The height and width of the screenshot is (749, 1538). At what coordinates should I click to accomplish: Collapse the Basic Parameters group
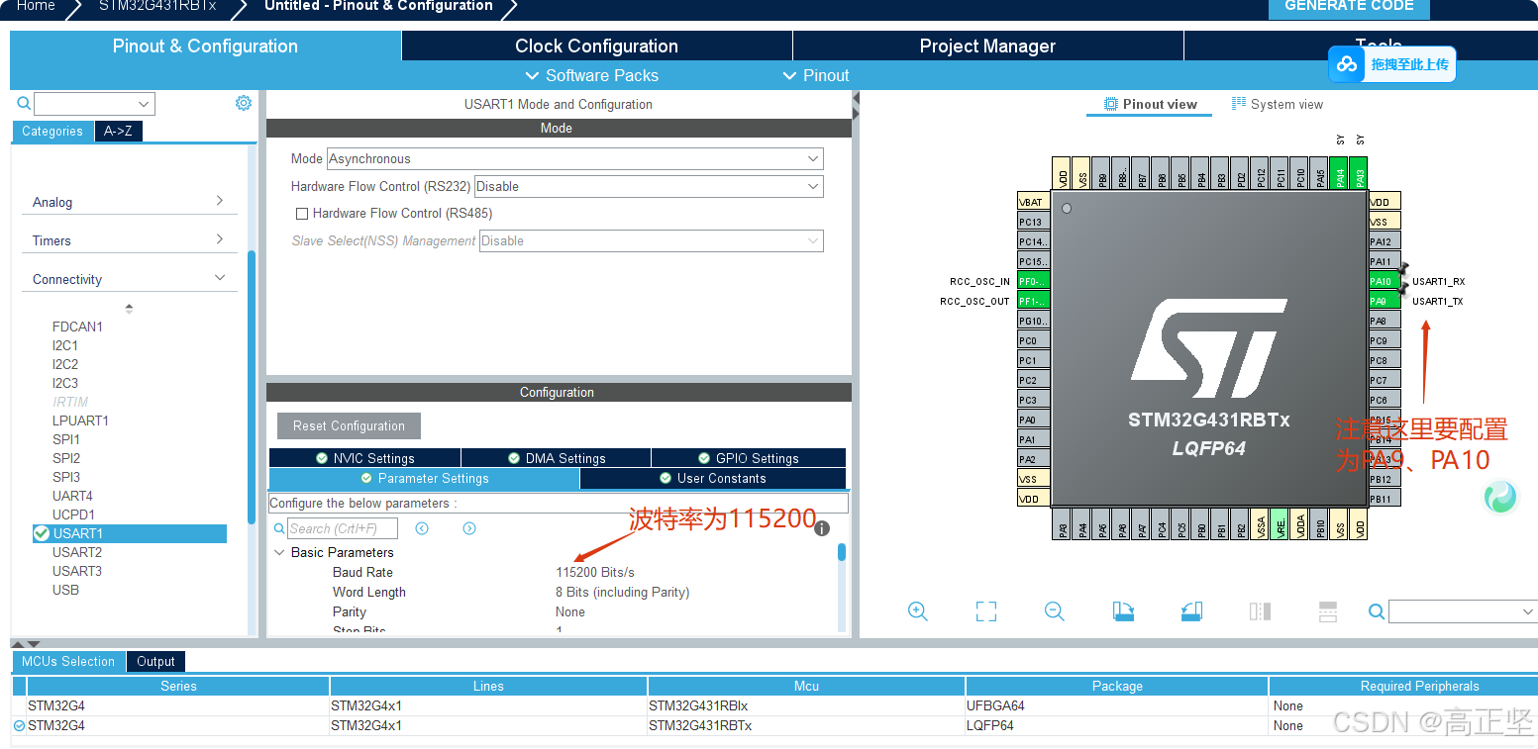279,552
